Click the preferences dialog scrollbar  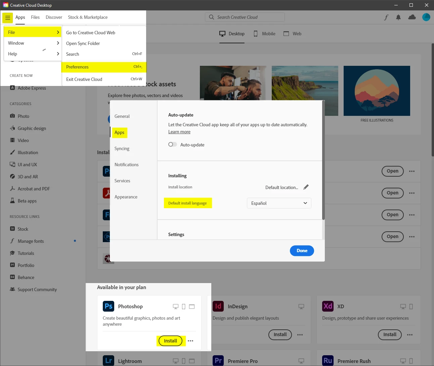point(323,161)
